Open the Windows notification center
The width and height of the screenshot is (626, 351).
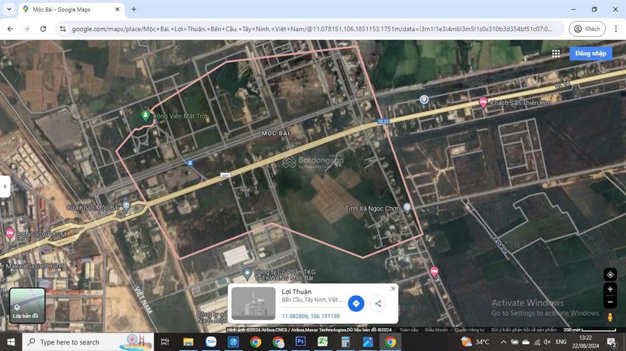611,342
